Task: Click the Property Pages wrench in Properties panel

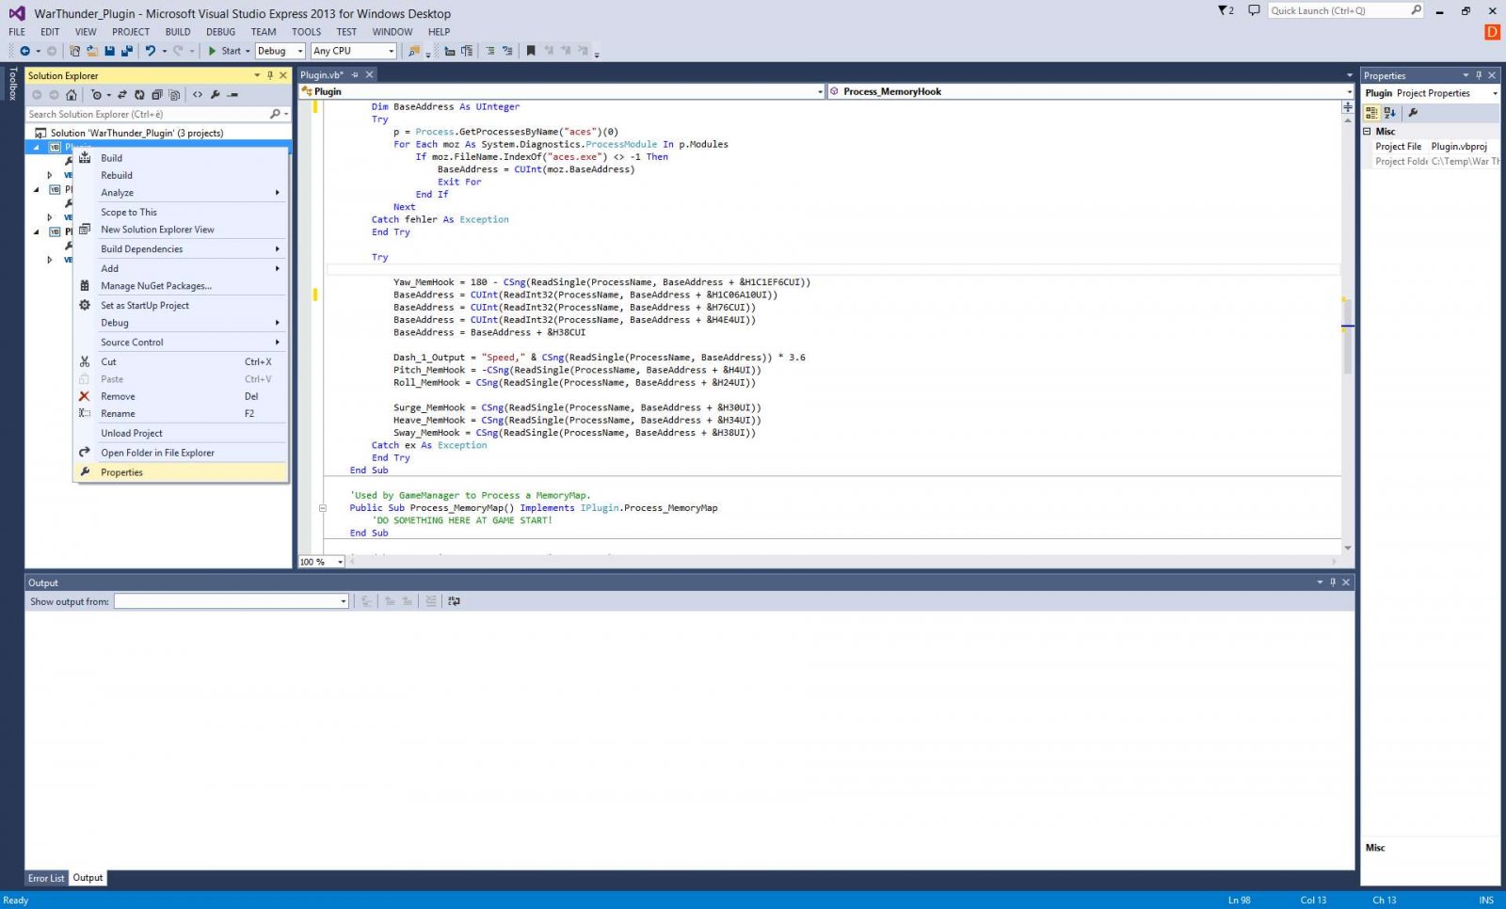Action: (1413, 113)
